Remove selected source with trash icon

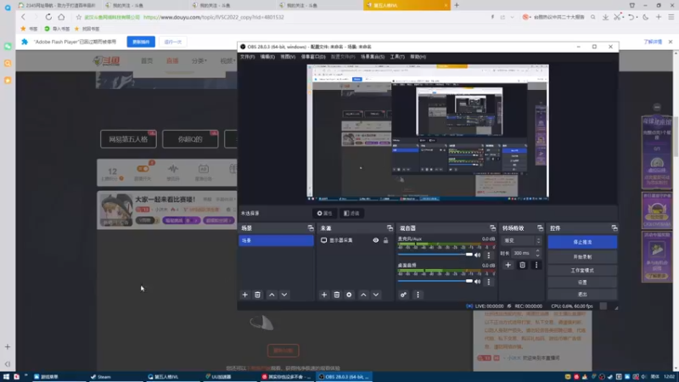pos(336,295)
